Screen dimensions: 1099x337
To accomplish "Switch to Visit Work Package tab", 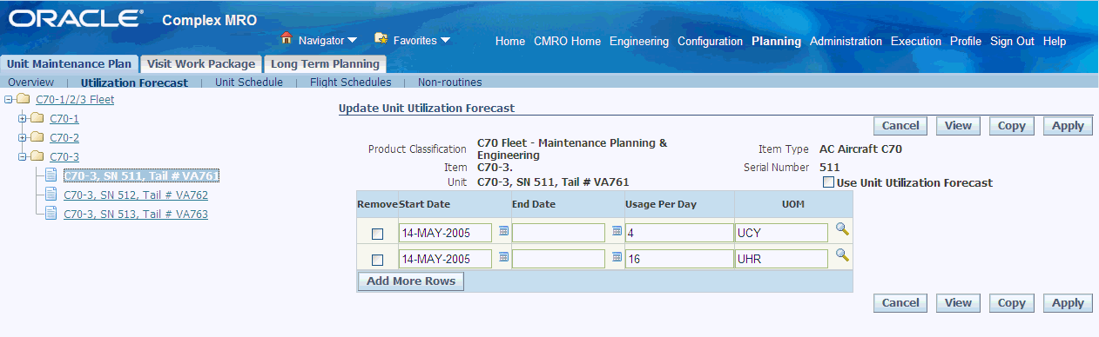I will (x=201, y=63).
